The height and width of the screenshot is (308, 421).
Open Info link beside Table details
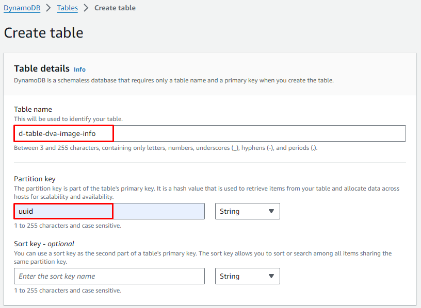pyautogui.click(x=79, y=70)
